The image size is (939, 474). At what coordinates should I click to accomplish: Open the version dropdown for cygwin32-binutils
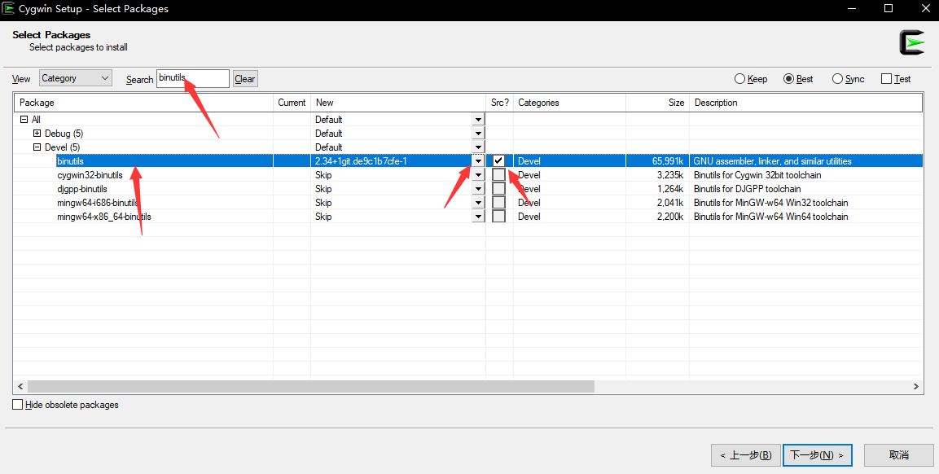point(478,175)
